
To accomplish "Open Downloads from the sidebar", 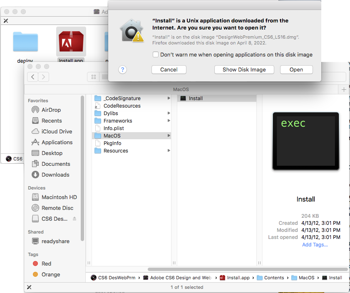I will point(55,175).
